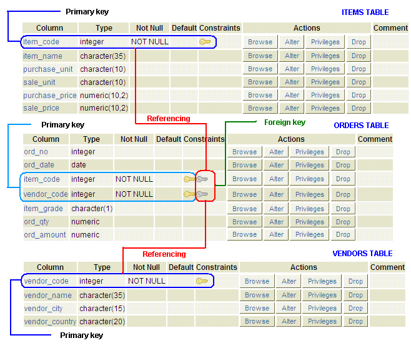This screenshot has width=411, height=348.
Task: Click the "date" type of ord_date
Action: 78,165
